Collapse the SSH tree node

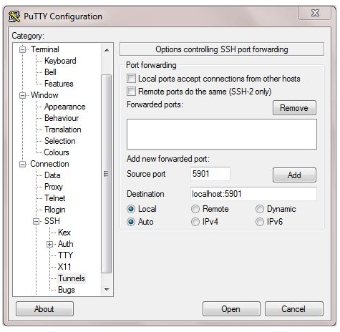(x=36, y=221)
